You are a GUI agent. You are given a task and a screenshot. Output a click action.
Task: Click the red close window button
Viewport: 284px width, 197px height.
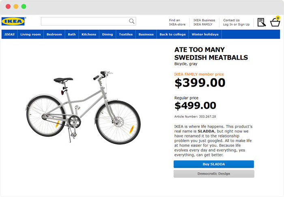(8, 6)
